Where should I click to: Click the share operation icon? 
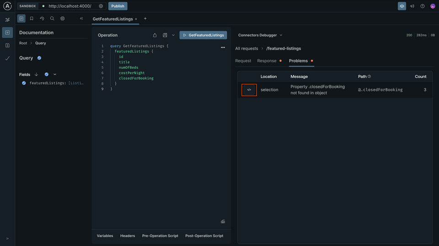[155, 35]
